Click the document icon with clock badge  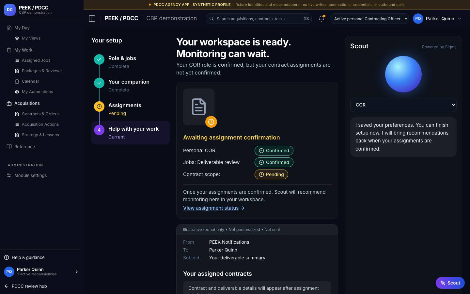point(199,107)
